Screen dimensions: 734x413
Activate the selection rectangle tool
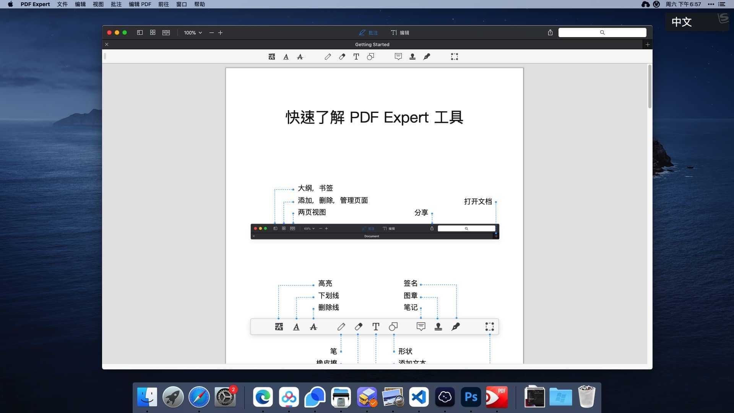click(x=454, y=57)
